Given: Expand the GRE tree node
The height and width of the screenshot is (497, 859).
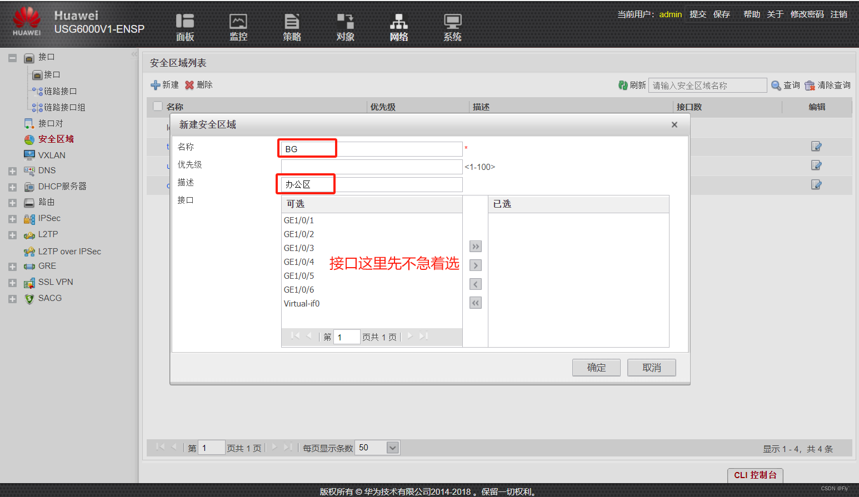Looking at the screenshot, I should pos(12,267).
